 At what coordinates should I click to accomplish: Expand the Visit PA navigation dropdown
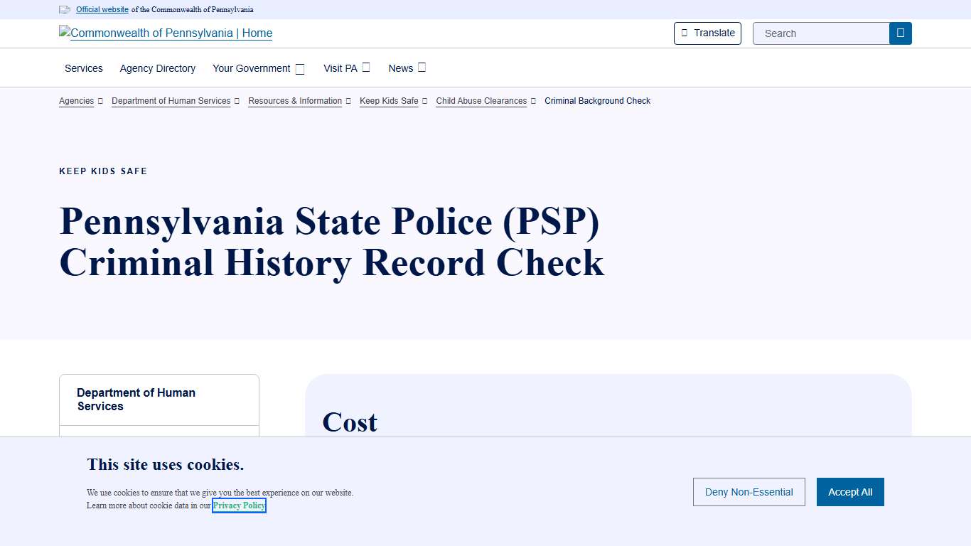coord(365,68)
